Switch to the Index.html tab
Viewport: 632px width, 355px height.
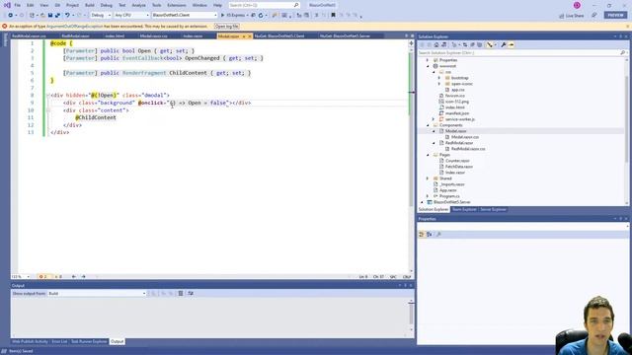(115, 35)
